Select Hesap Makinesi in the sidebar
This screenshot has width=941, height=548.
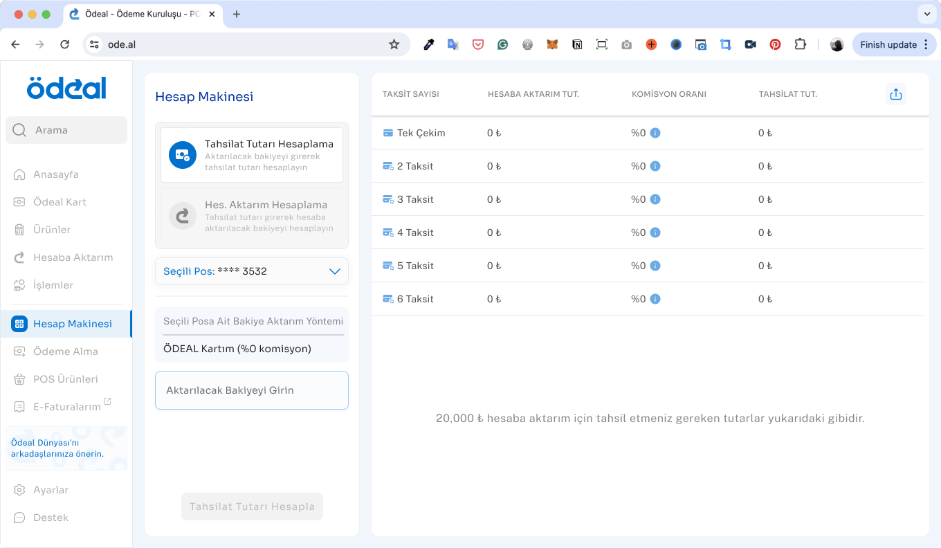(66, 324)
